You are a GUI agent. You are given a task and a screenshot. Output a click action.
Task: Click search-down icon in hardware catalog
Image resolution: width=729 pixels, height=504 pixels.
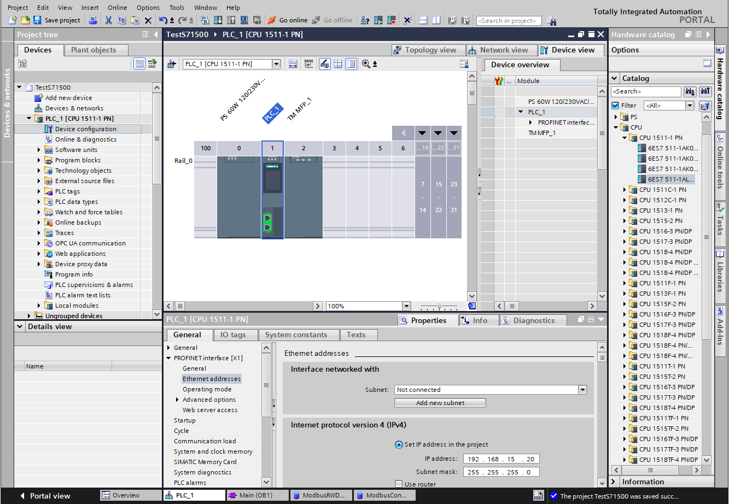[690, 91]
